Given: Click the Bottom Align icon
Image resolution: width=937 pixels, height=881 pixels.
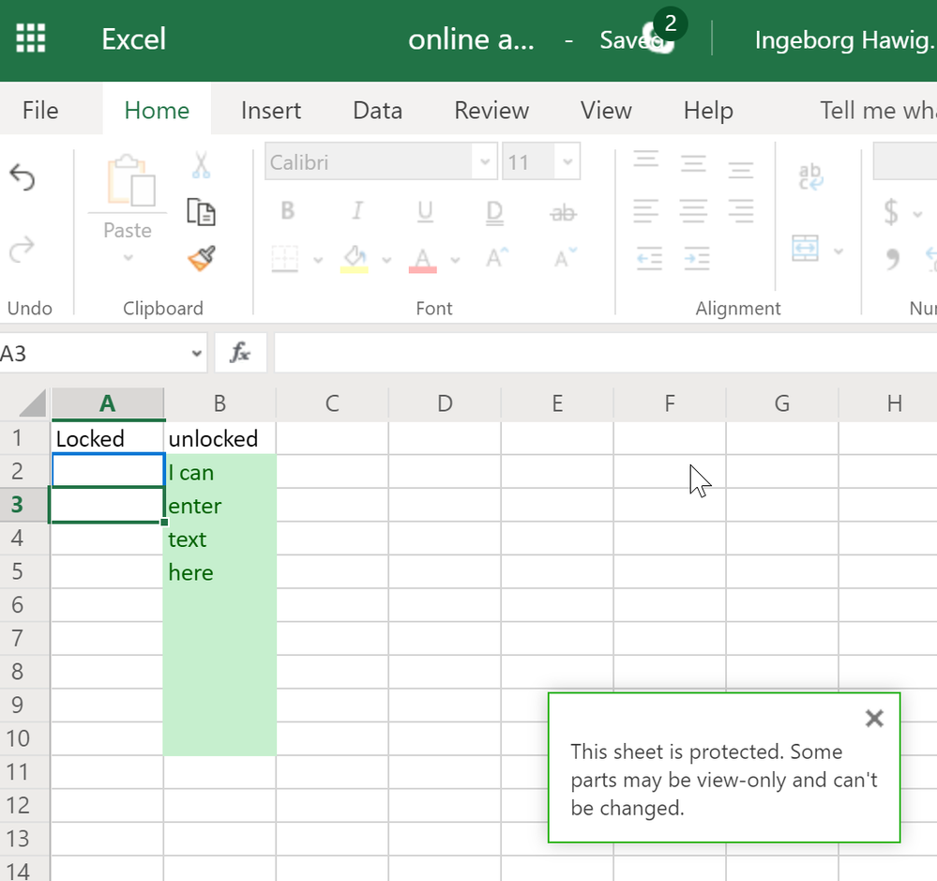Looking at the screenshot, I should [741, 169].
